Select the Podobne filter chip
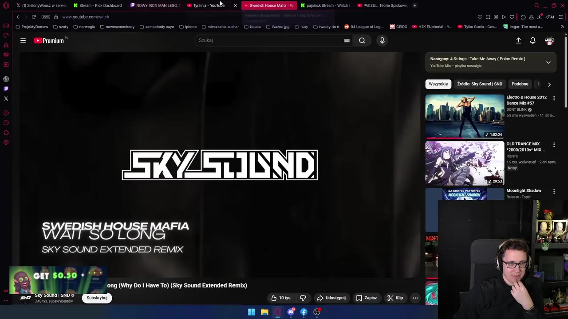This screenshot has height=319, width=568. point(520,84)
